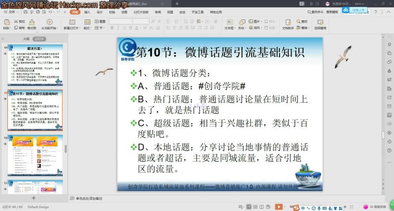Select slide 50 thumbnail
394x211 pixels.
point(35,155)
